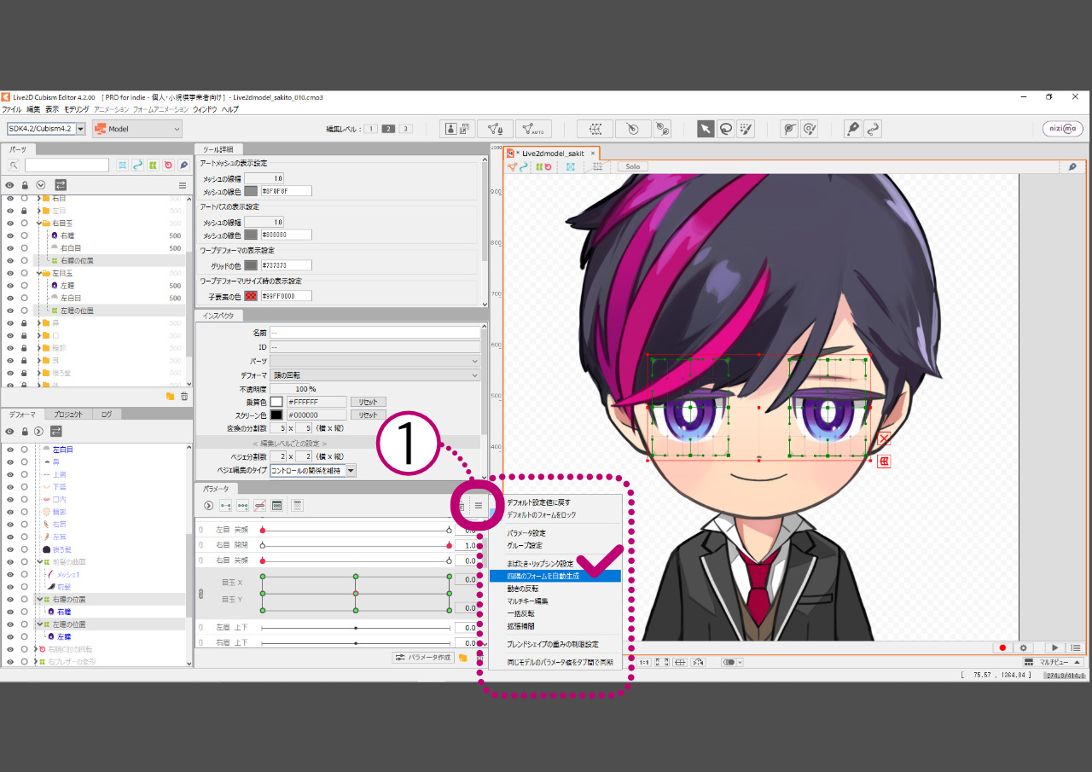Toggle lock on 右目玉 folder

(x=25, y=223)
